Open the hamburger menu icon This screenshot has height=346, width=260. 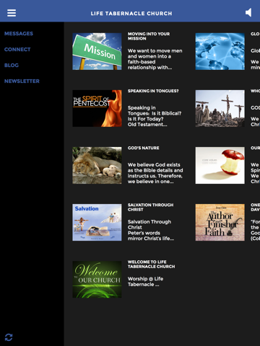[12, 13]
